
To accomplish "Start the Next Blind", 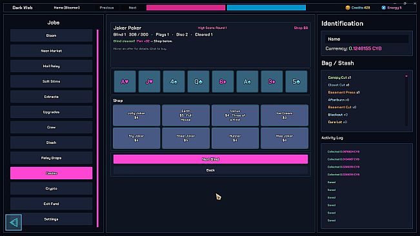I will (210, 159).
